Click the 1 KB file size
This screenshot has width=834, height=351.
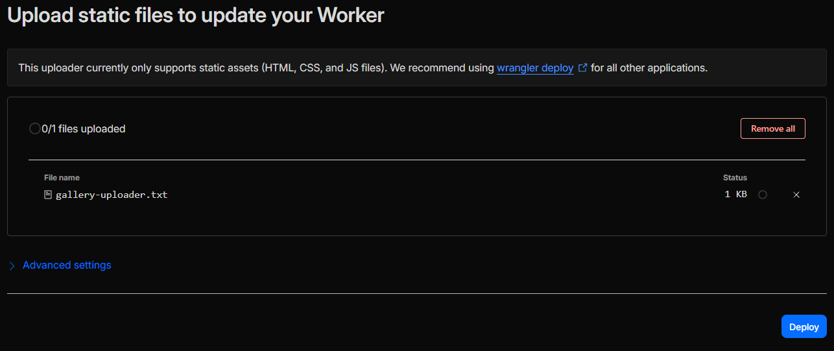coord(735,195)
